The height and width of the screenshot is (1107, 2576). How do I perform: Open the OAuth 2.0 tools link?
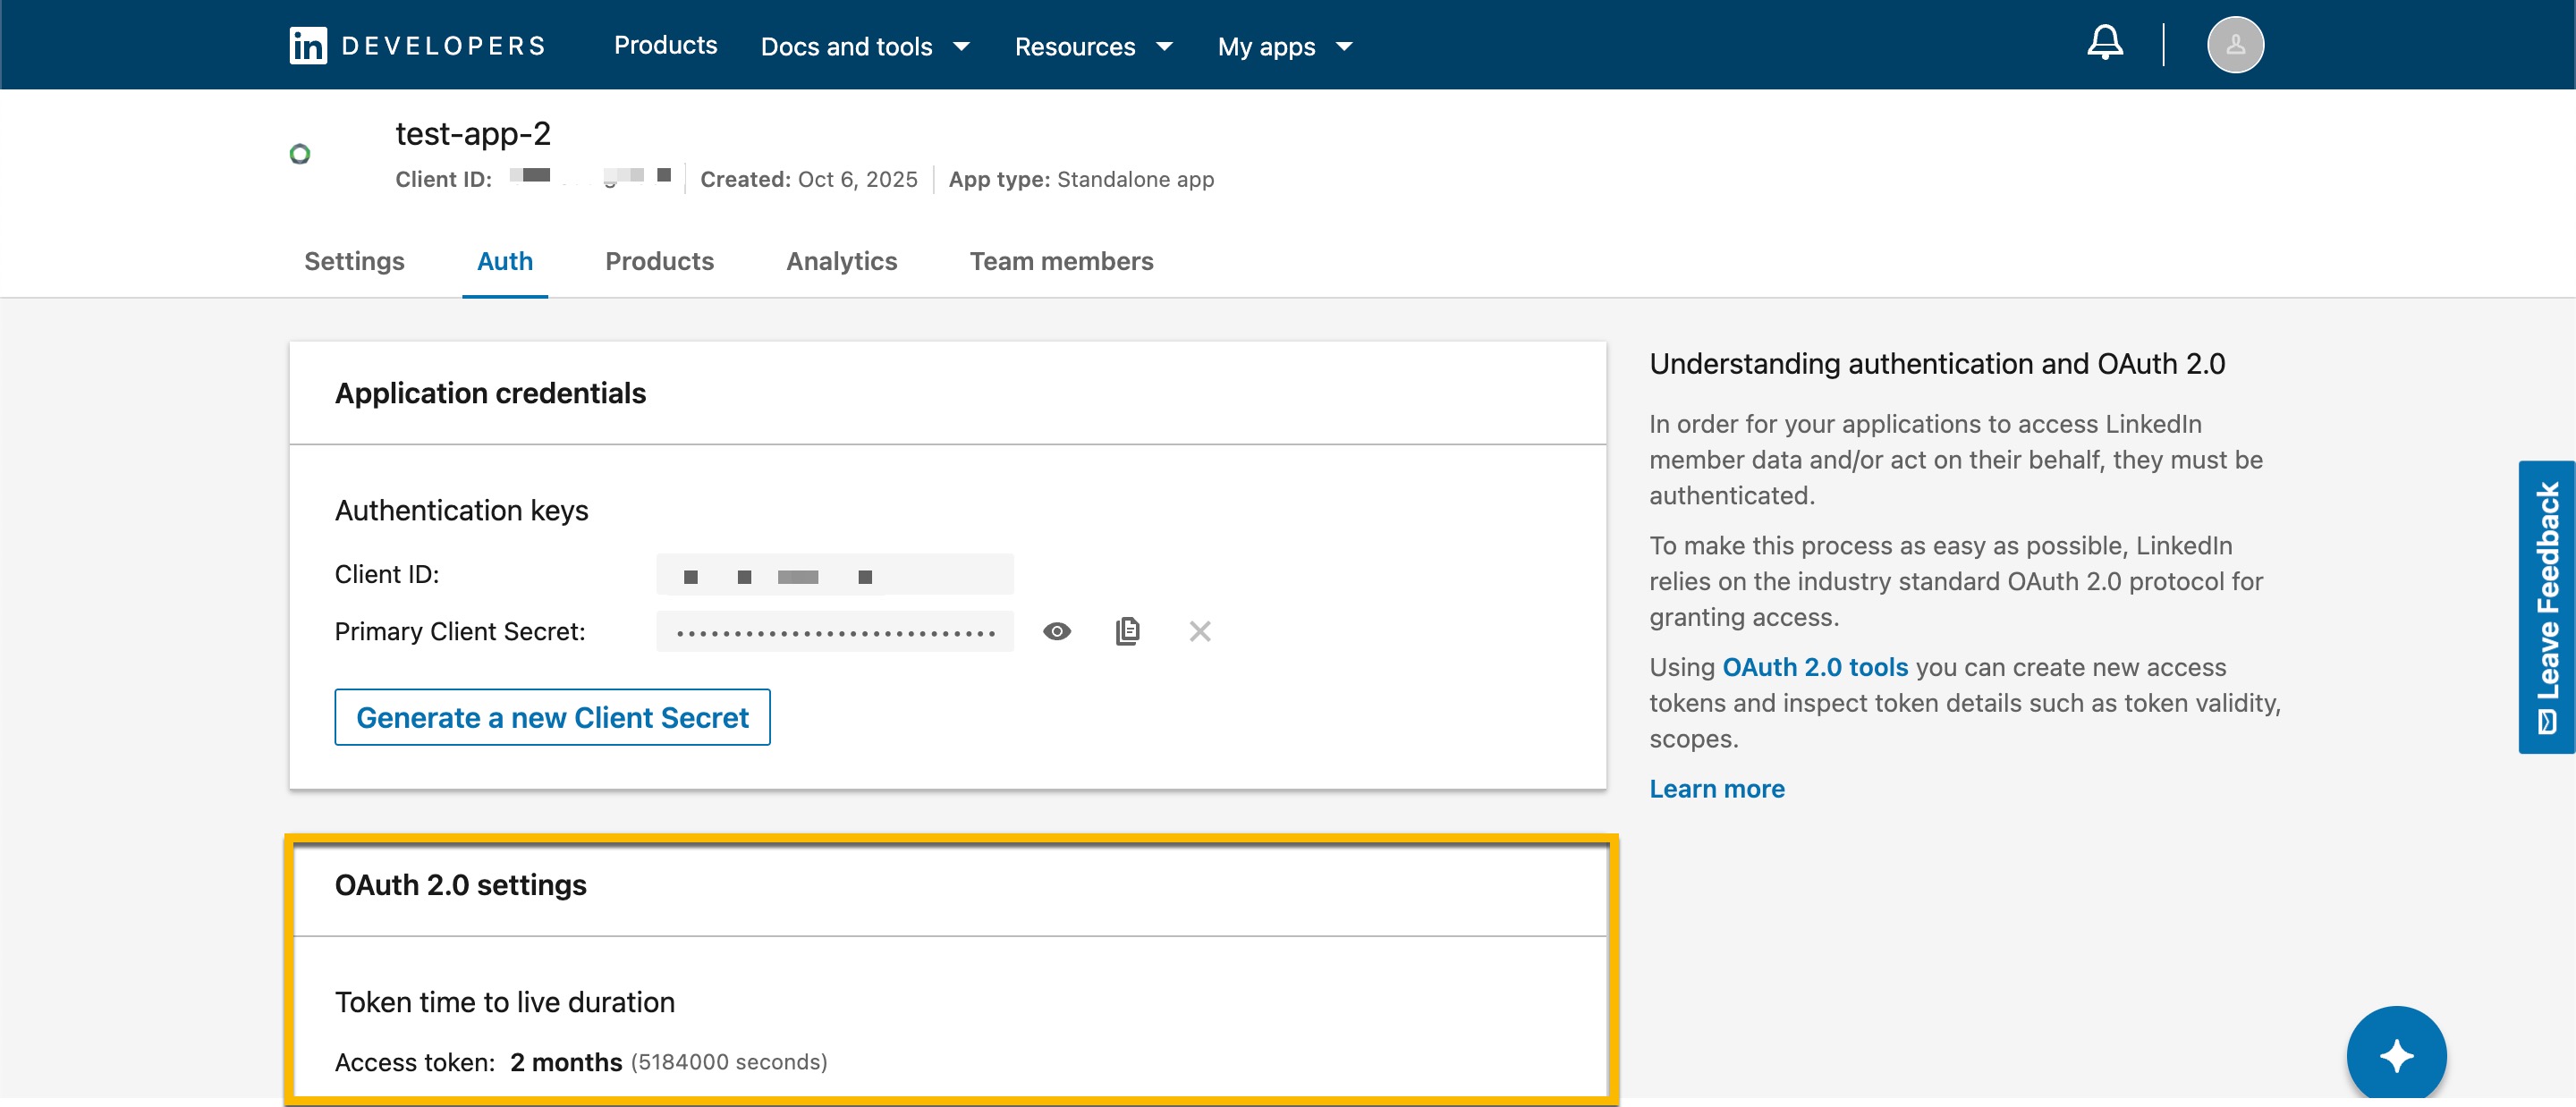pos(1814,667)
